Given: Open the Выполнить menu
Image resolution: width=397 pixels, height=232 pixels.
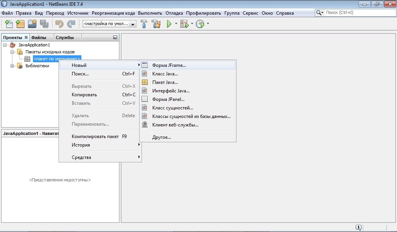Looking at the screenshot, I should (150, 13).
